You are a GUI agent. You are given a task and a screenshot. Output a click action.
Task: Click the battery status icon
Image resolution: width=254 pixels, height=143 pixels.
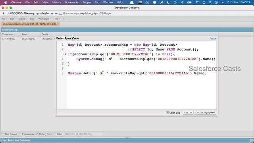pyautogui.click(x=189, y=2)
